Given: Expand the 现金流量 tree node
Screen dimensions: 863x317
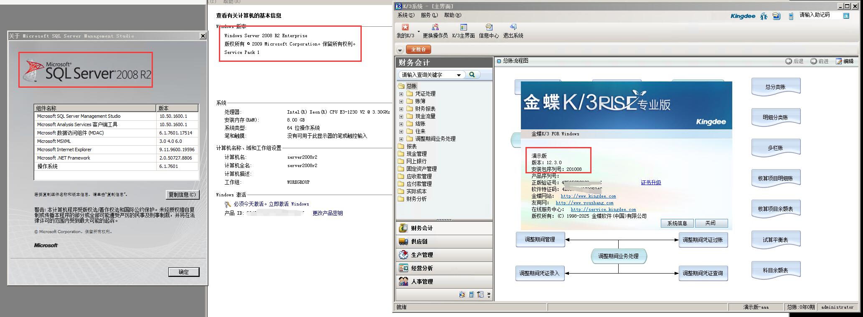Looking at the screenshot, I should [x=401, y=117].
